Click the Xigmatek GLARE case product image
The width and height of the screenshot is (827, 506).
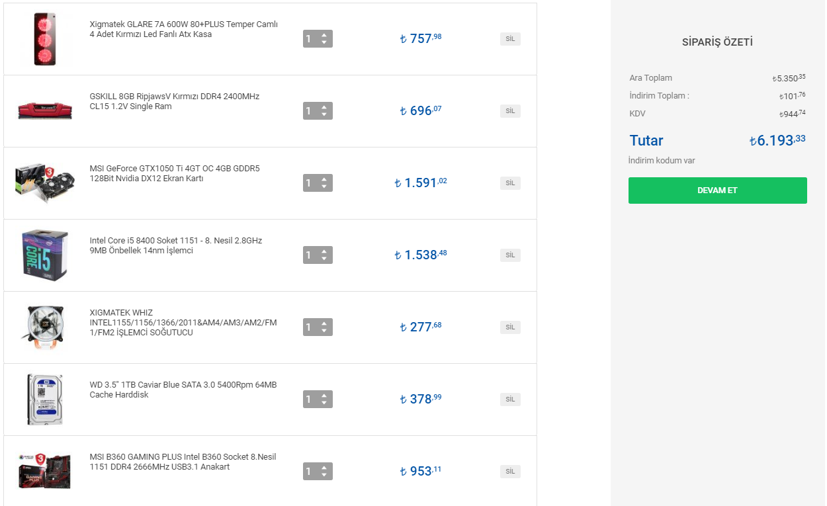(x=43, y=39)
